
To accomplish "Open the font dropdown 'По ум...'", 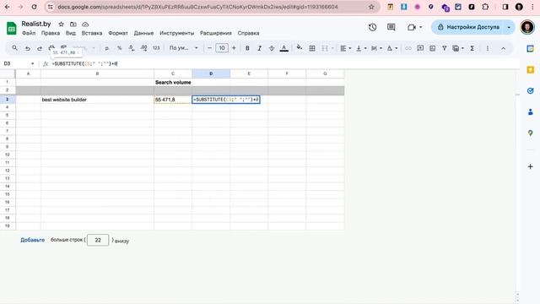I will pos(184,48).
